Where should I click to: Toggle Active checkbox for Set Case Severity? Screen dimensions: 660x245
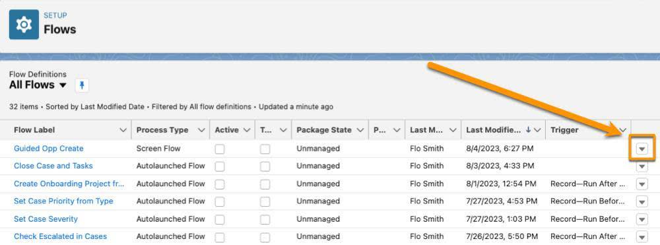click(x=220, y=220)
